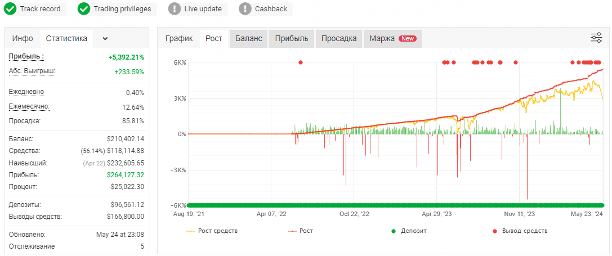This screenshot has height=256, width=612.
Task: Click the Отслеживание row label
Action: [32, 246]
